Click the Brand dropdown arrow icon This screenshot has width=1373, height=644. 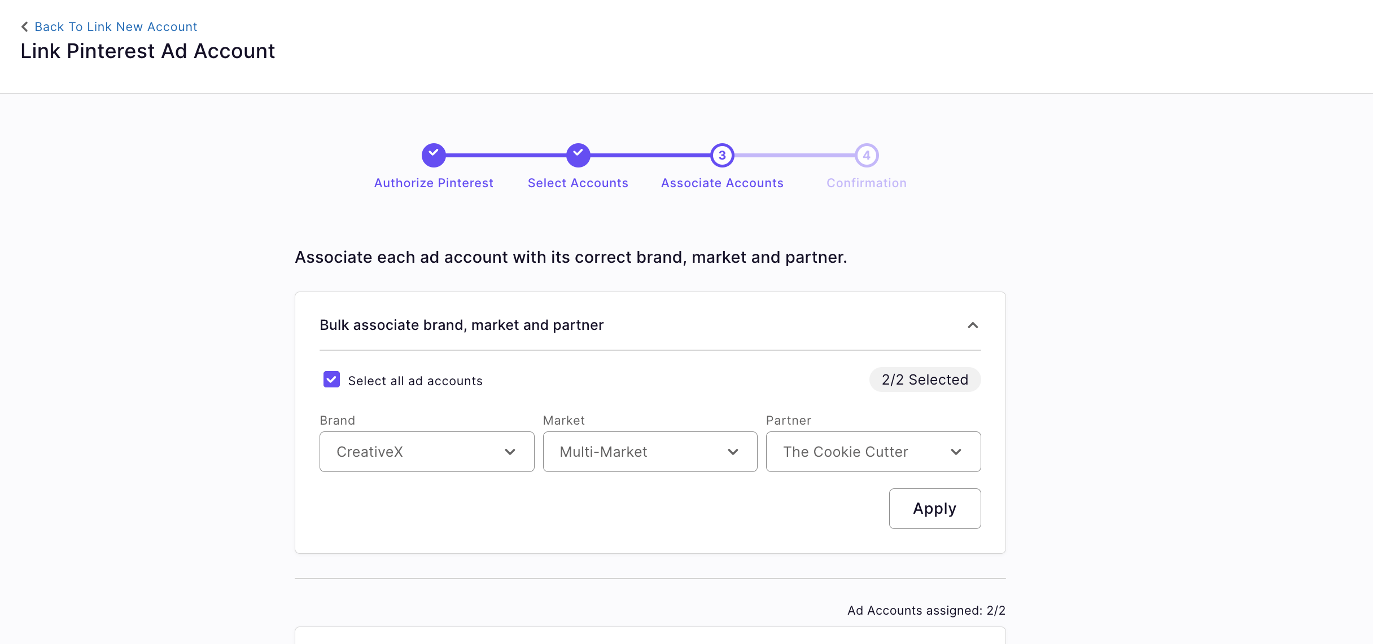pyautogui.click(x=510, y=452)
